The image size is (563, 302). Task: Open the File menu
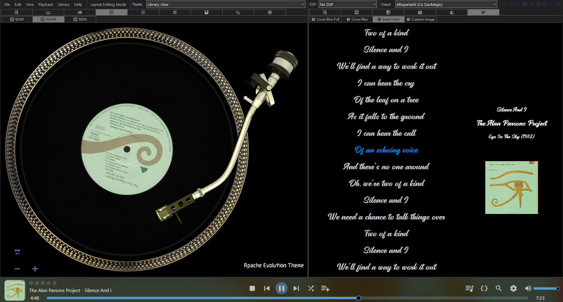7,4
